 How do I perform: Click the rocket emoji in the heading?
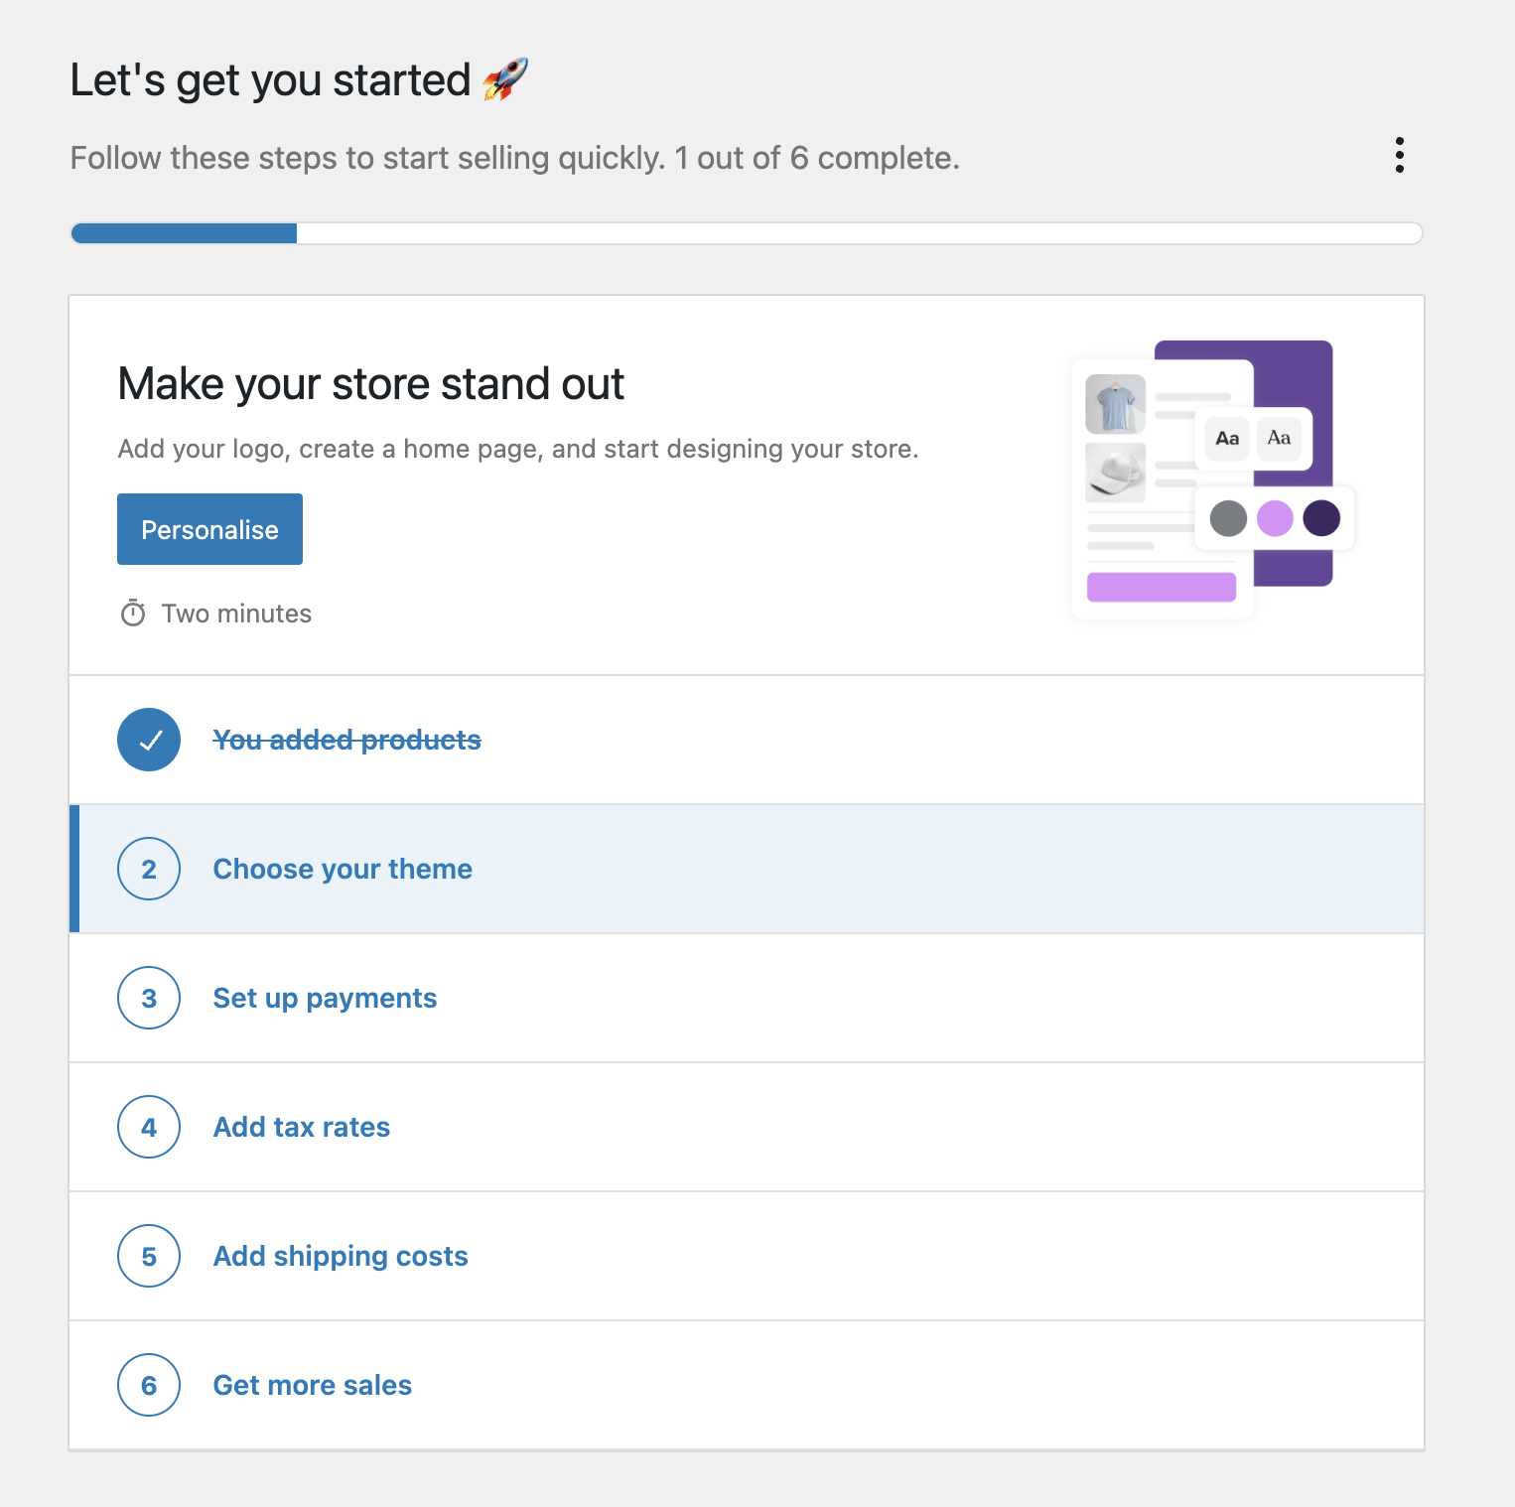(504, 79)
